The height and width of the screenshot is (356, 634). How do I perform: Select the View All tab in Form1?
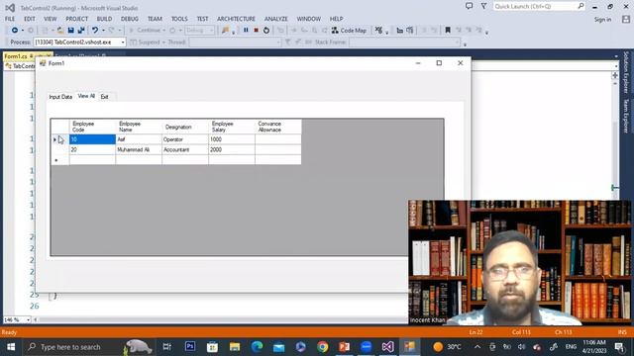[86, 96]
